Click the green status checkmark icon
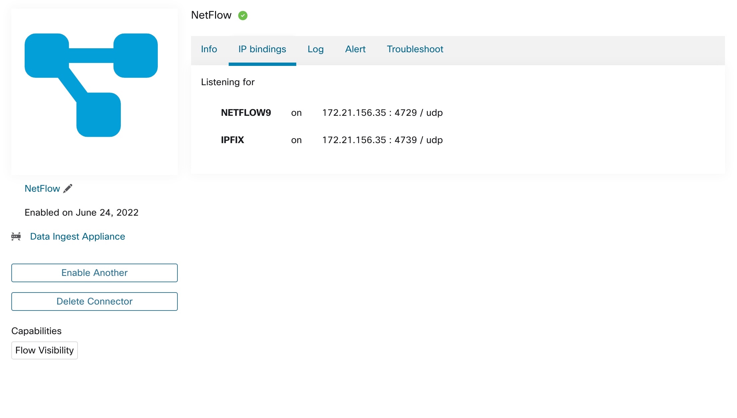Screen dimensions: 737x418 242,15
